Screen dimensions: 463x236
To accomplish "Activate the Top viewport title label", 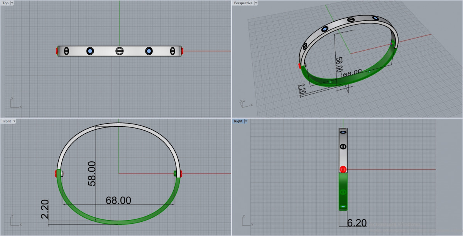I will tap(5, 3).
